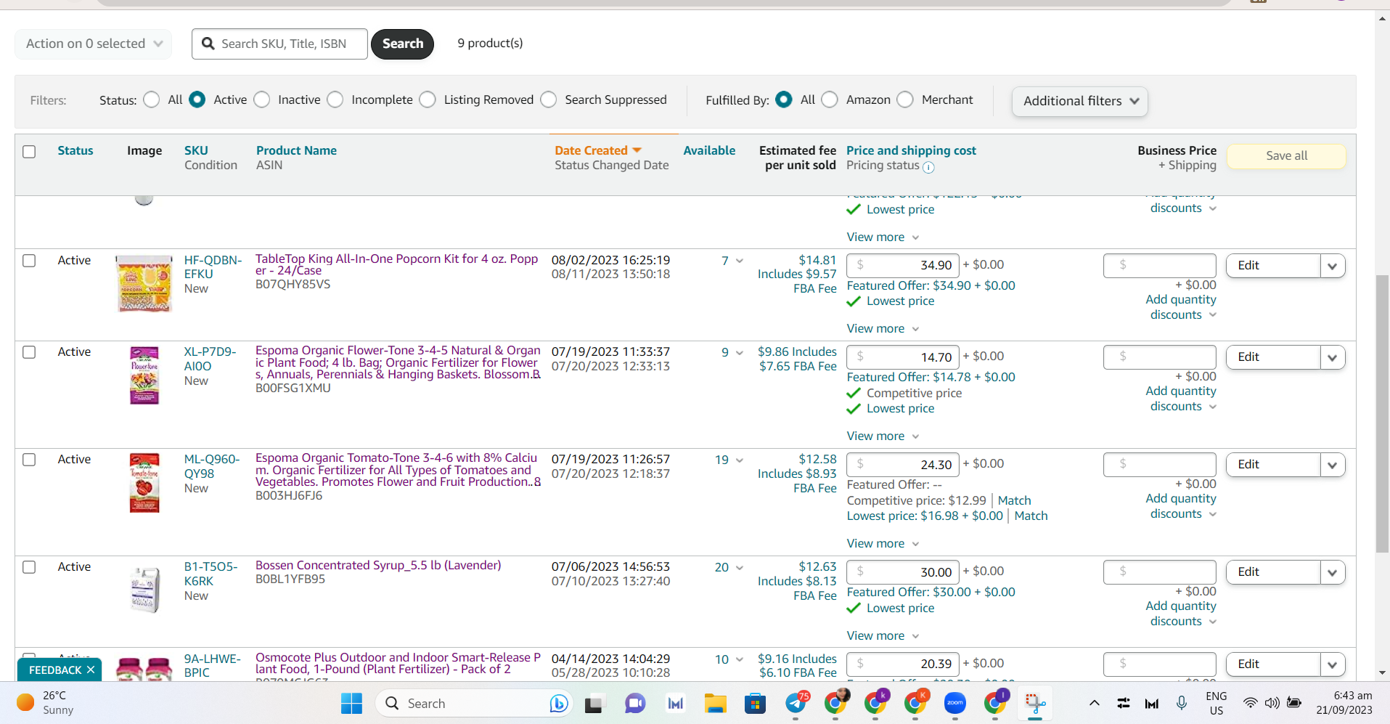Open the Teams chat icon on the taskbar
This screenshot has width=1390, height=724.
tap(635, 703)
